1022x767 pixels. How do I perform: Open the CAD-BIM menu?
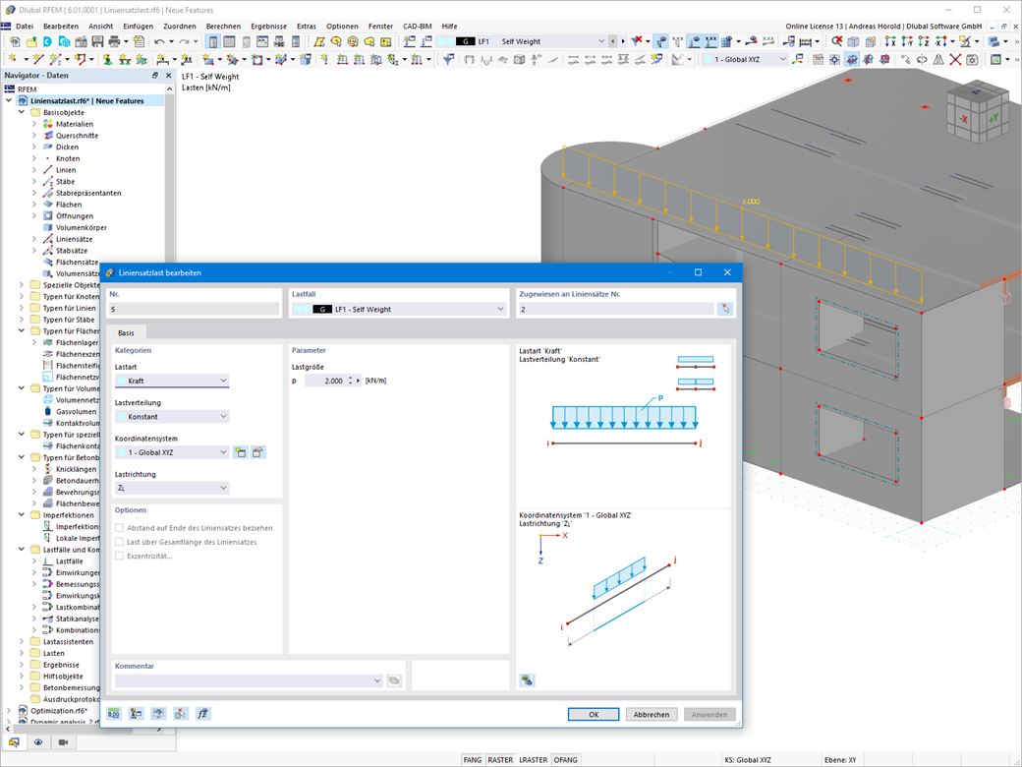click(417, 27)
